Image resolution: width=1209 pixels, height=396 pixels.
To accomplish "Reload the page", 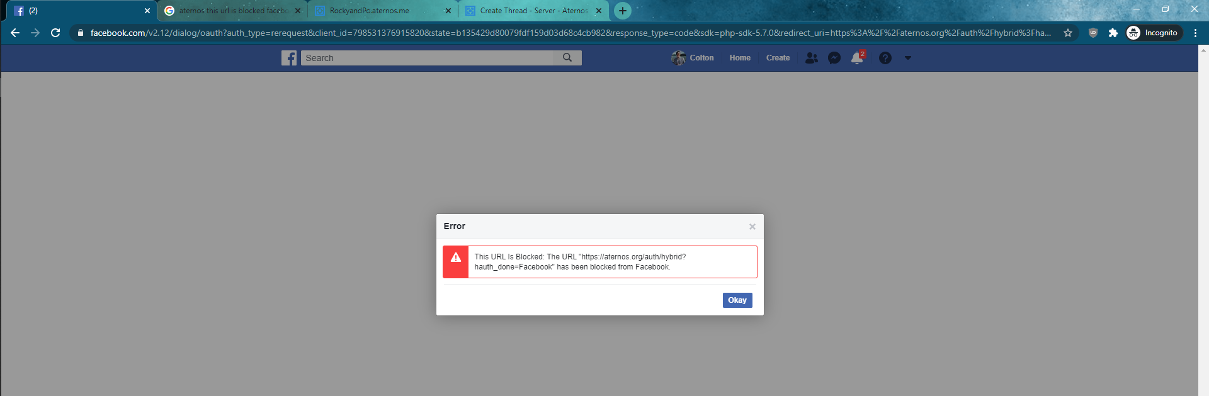I will pyautogui.click(x=55, y=33).
